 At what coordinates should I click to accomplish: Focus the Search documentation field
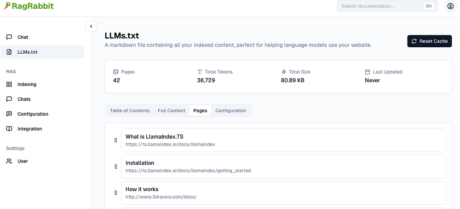click(387, 6)
